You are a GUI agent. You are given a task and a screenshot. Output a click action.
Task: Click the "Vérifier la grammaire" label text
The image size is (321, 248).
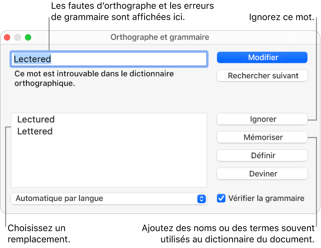(266, 198)
